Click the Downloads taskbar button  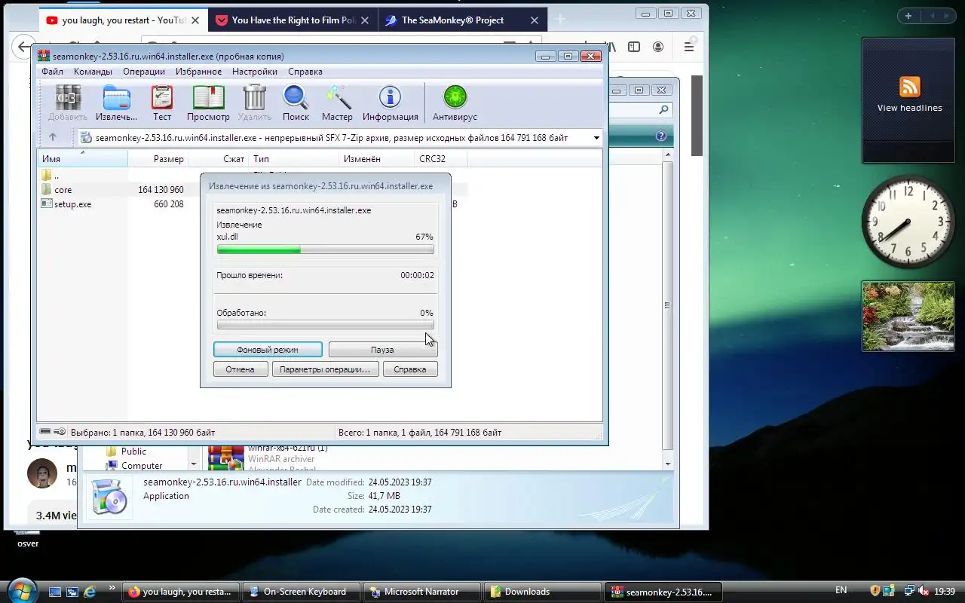tap(542, 592)
